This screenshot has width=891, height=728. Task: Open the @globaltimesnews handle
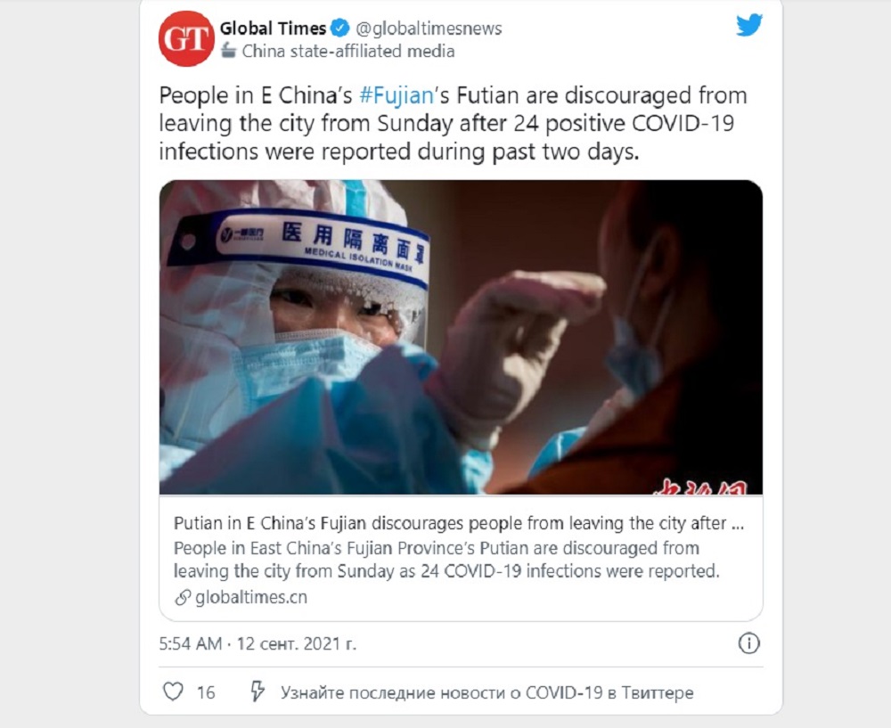429,29
